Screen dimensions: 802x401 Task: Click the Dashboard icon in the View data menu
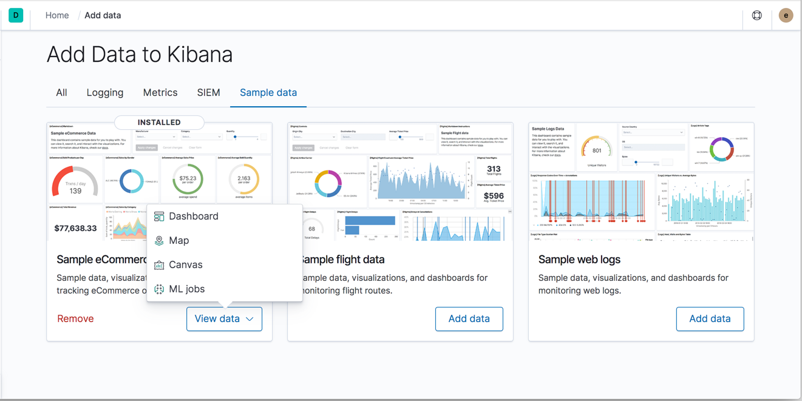[x=158, y=216]
